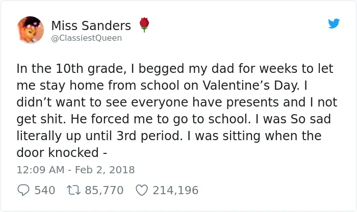
Task: Click the words '3rd period' in the tweet
Action: (149, 136)
